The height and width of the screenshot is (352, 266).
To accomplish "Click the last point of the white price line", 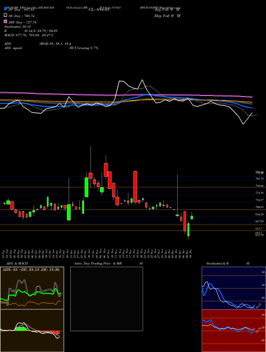I will (252, 113).
